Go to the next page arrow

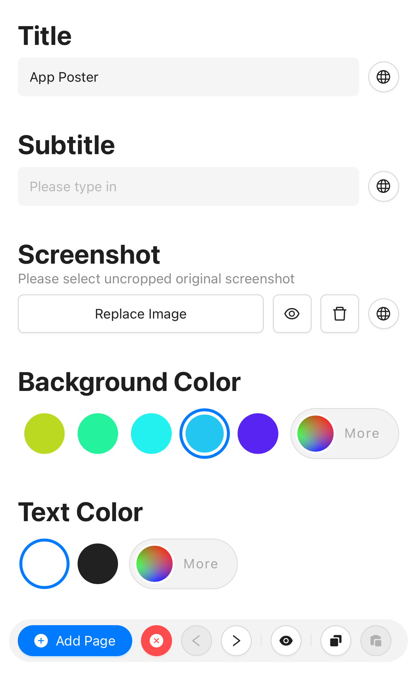(x=236, y=641)
